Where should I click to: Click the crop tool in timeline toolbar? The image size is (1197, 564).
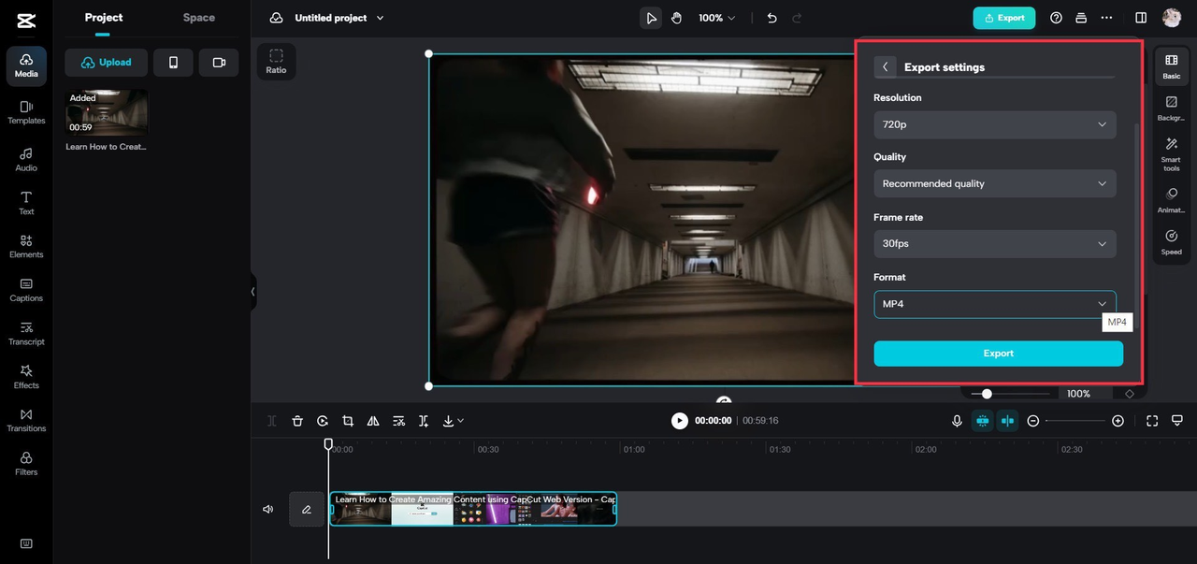click(x=348, y=421)
